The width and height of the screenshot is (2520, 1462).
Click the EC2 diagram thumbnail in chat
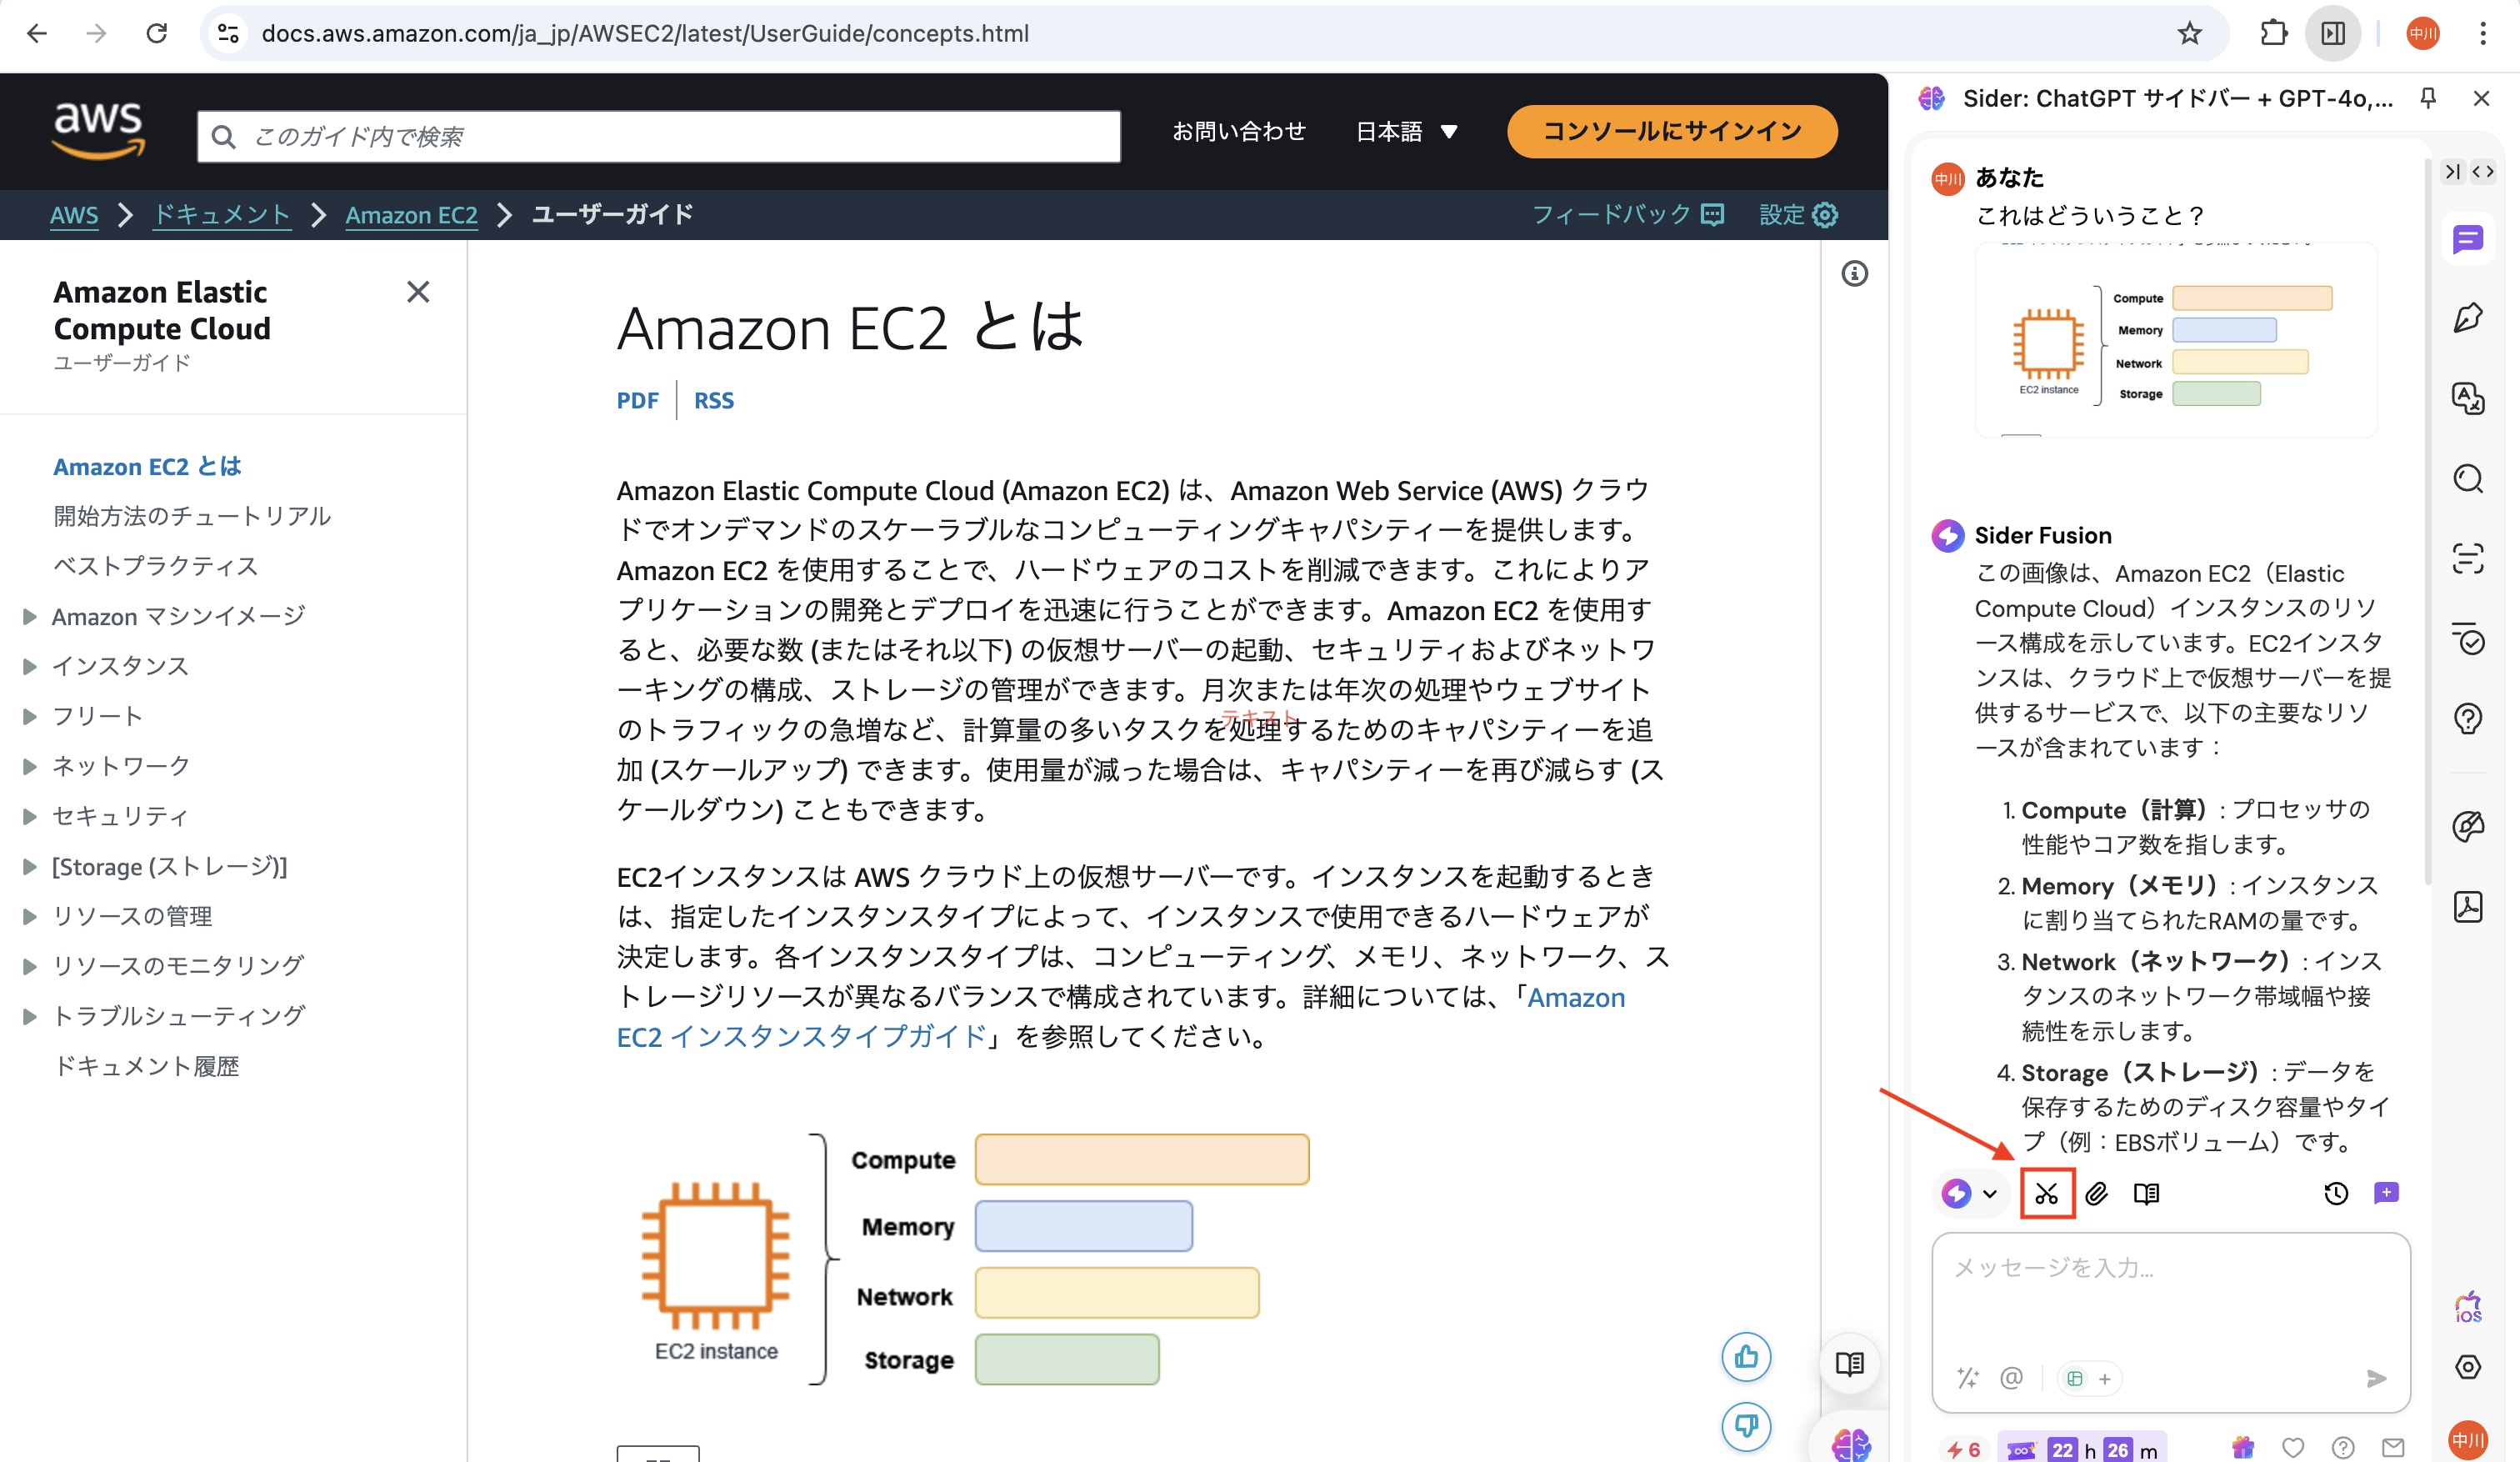[x=2176, y=342]
